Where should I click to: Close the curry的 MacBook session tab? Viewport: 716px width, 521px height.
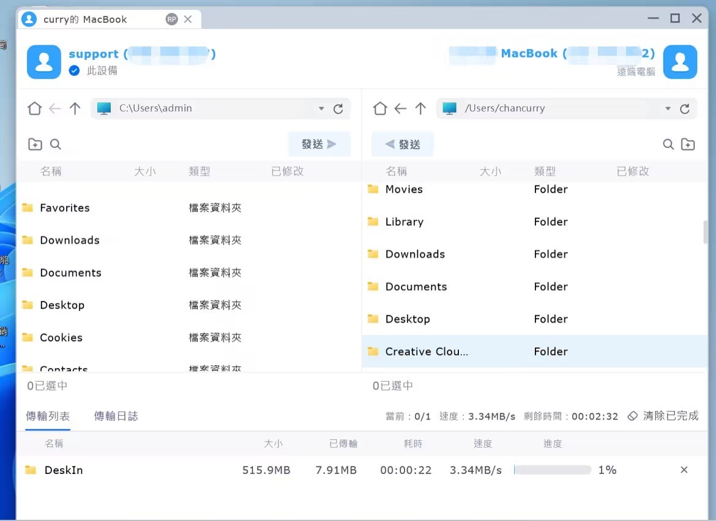(188, 19)
